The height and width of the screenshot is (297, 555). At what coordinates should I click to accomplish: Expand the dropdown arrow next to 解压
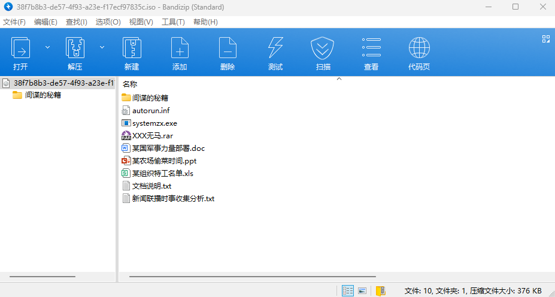(102, 47)
